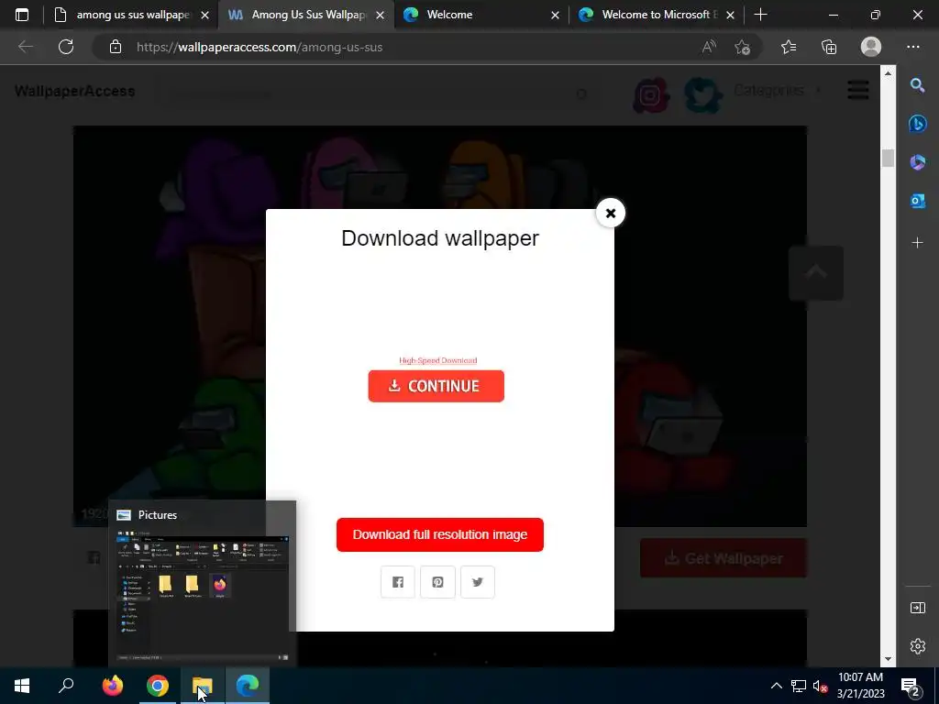Open Tab actions menu icon

pos(22,15)
